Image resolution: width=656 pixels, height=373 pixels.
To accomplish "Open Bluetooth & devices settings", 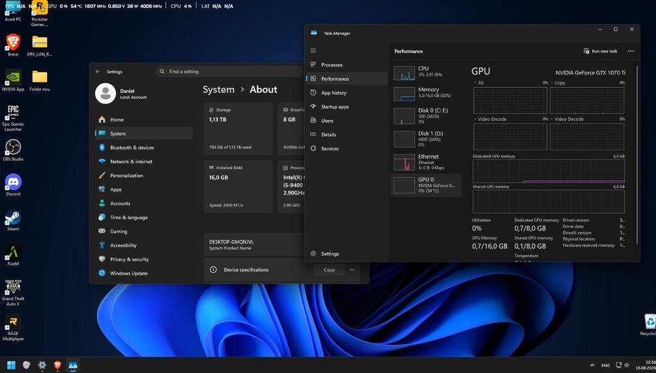I will (x=144, y=147).
